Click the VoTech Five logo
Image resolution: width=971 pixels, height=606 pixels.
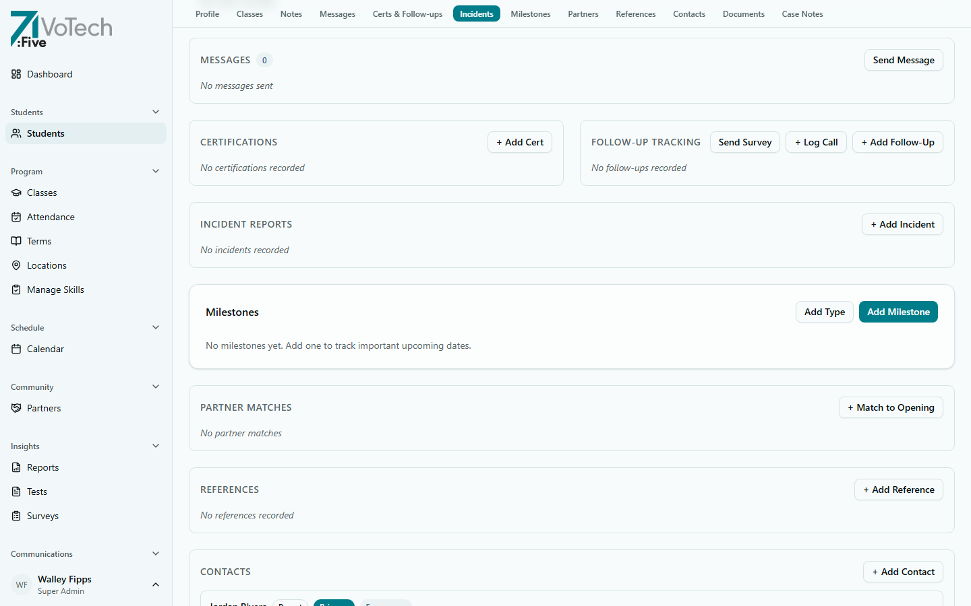[61, 30]
